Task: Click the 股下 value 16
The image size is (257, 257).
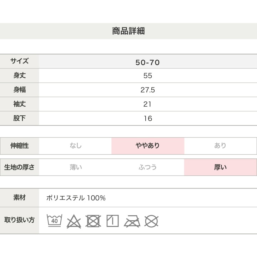Action: pos(148,119)
